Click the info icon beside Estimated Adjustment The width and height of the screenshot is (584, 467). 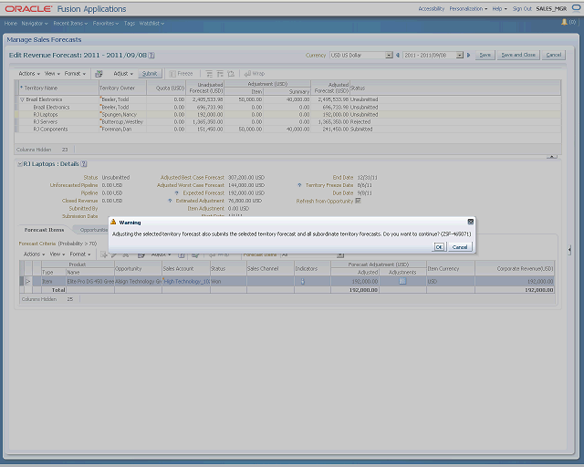point(170,201)
